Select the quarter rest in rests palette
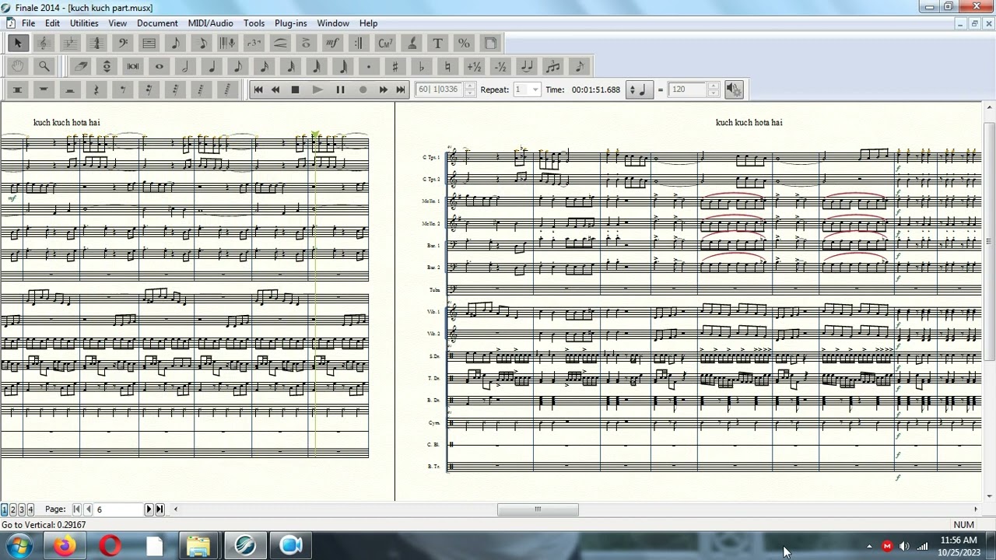Screen dimensions: 996x560 coord(96,89)
